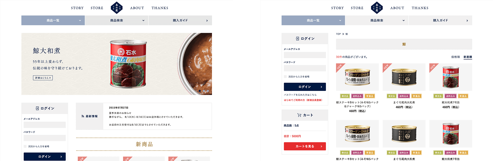The height and width of the screenshot is (161, 493).
Task: Click login icon in right ログイン header
Action: click(x=297, y=38)
